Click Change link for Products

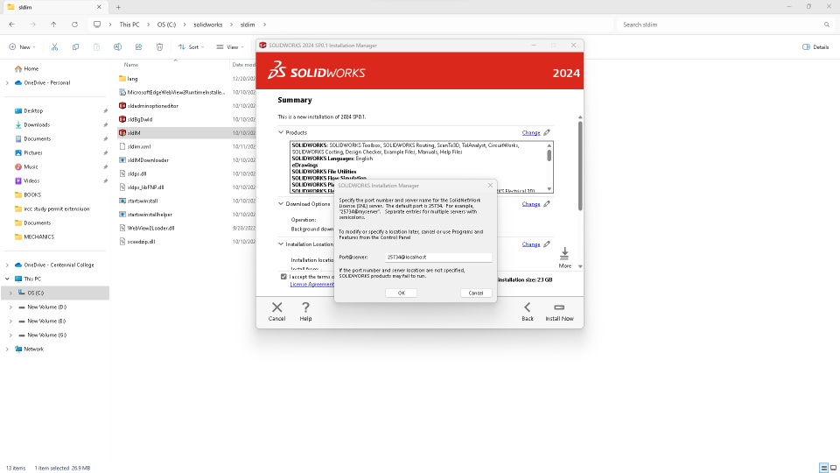point(531,132)
